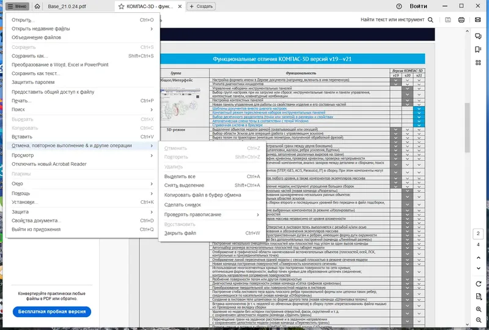489x330 pixels.
Task: Go to next page arrow
Action: [x=479, y=268]
